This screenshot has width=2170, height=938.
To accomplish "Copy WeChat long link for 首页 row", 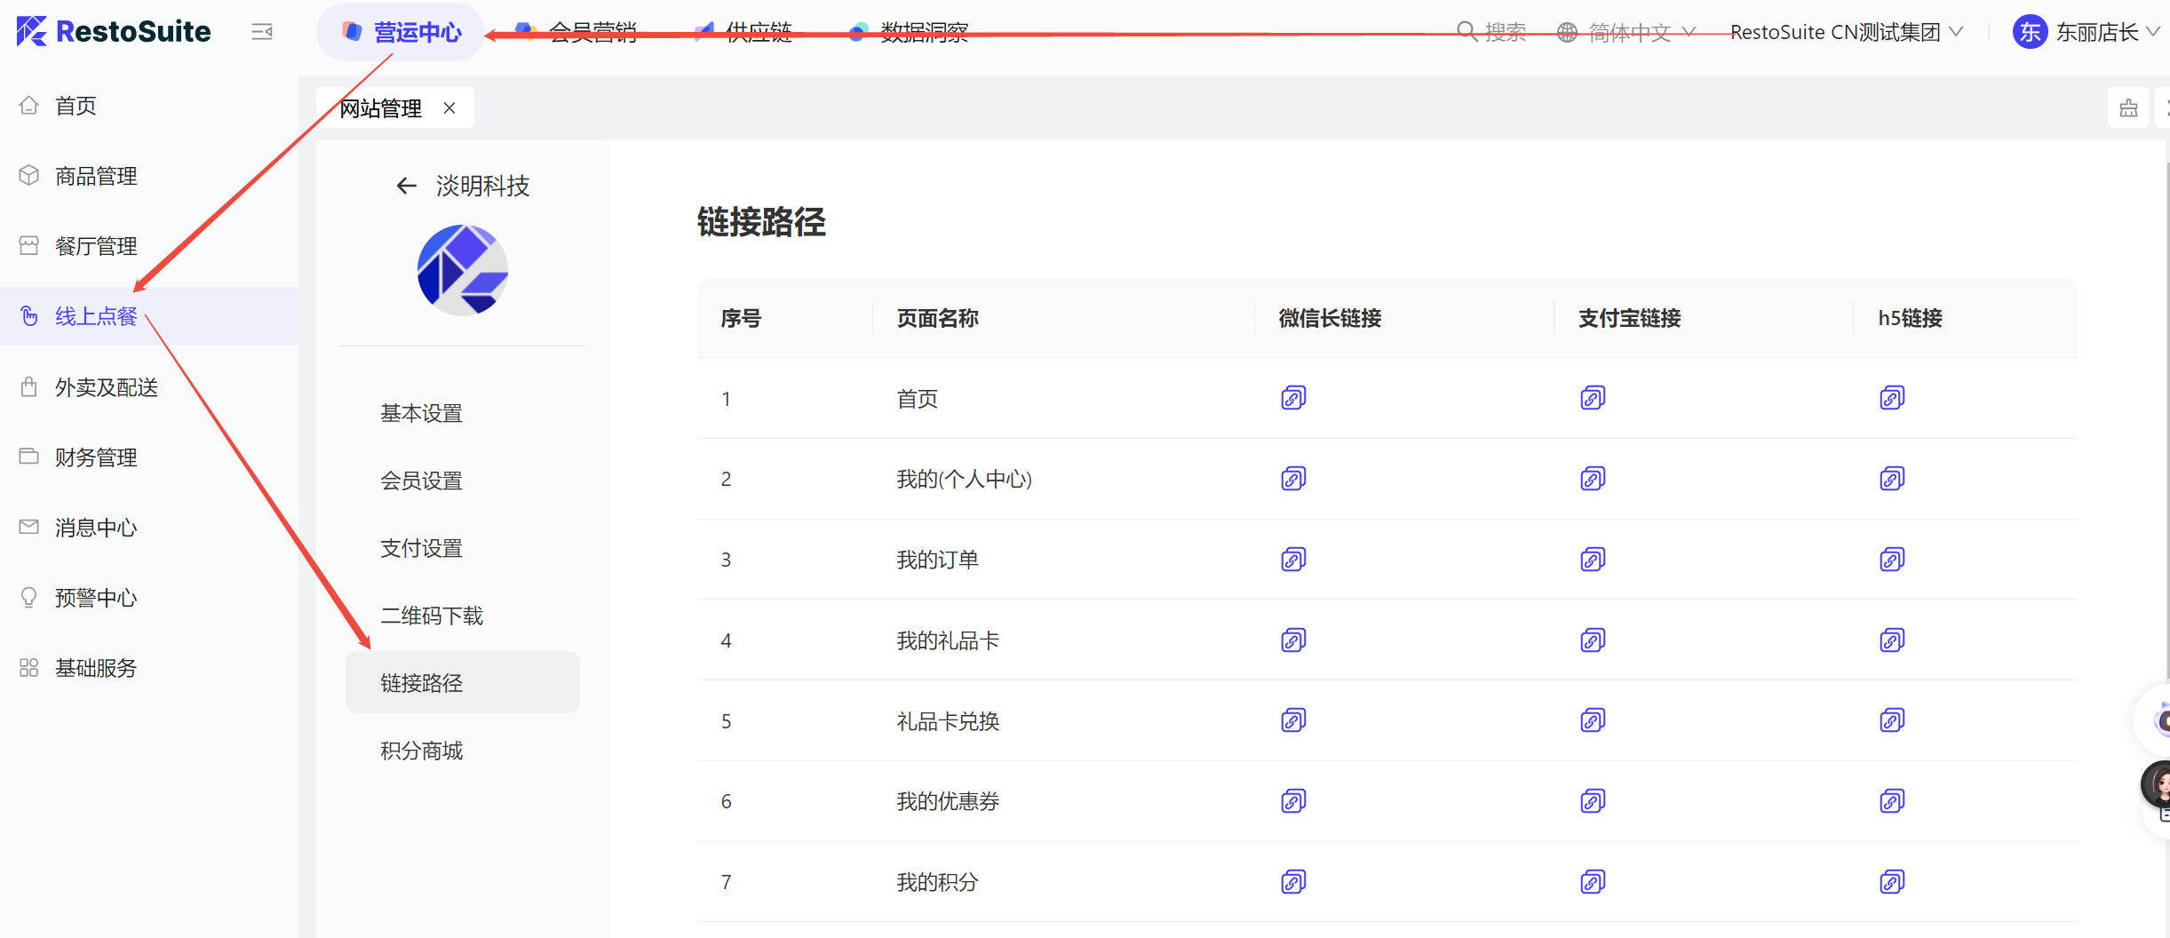I will (x=1292, y=398).
